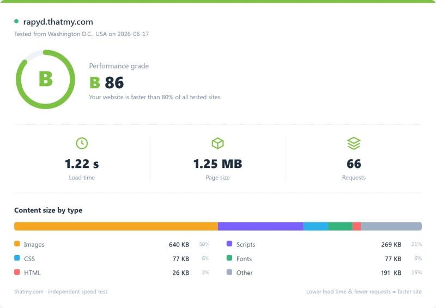Screen dimensions: 436x308
Task: Click the green Fonts legend swatch
Action: [229, 258]
